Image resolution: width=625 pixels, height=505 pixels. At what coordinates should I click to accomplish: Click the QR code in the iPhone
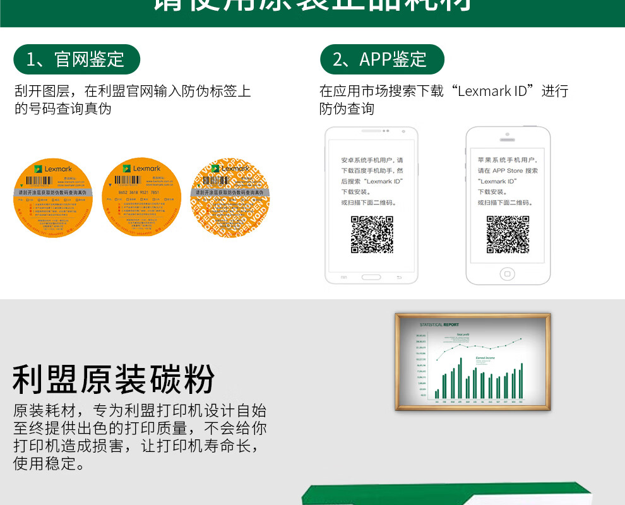[508, 234]
